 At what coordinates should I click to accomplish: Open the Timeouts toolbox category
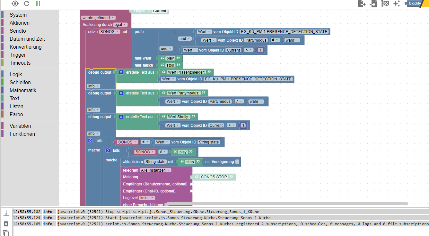20,63
